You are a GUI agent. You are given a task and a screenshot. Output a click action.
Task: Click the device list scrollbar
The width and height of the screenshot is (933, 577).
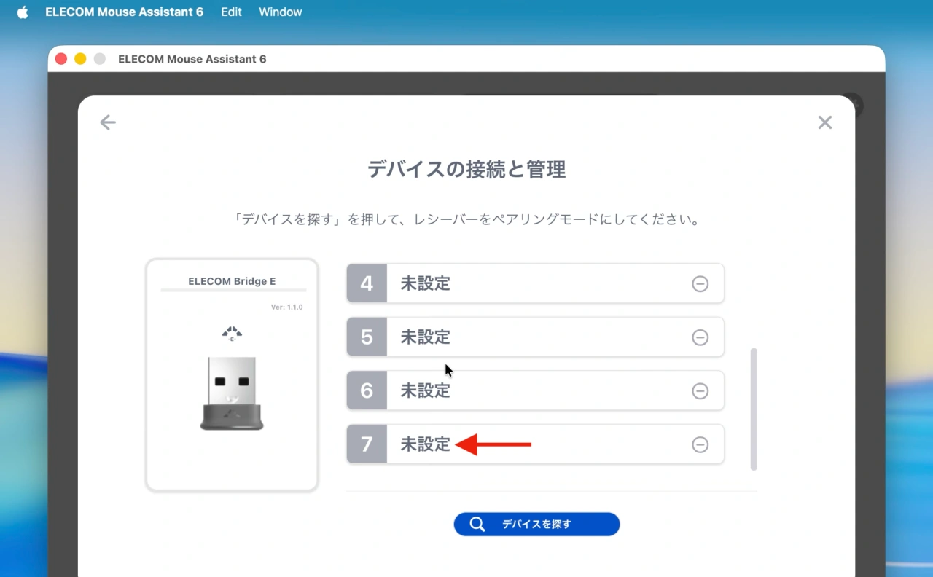coord(754,409)
